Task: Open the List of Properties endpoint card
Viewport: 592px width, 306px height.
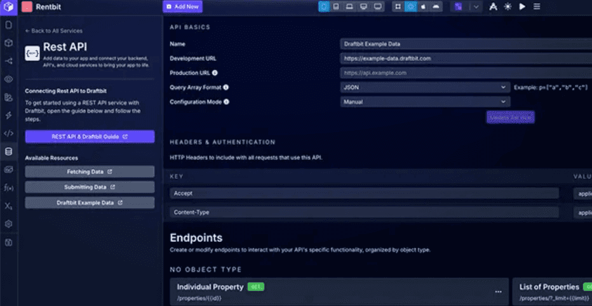Action: 552,292
